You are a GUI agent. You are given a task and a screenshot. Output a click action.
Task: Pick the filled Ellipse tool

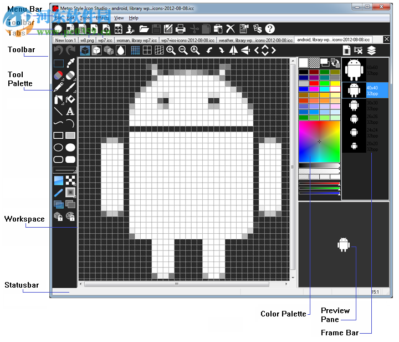click(x=70, y=147)
